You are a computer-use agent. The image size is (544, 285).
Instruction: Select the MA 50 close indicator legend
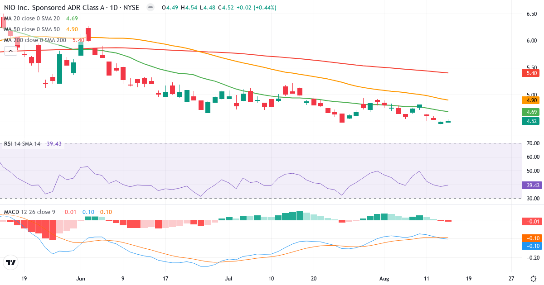tap(32, 29)
